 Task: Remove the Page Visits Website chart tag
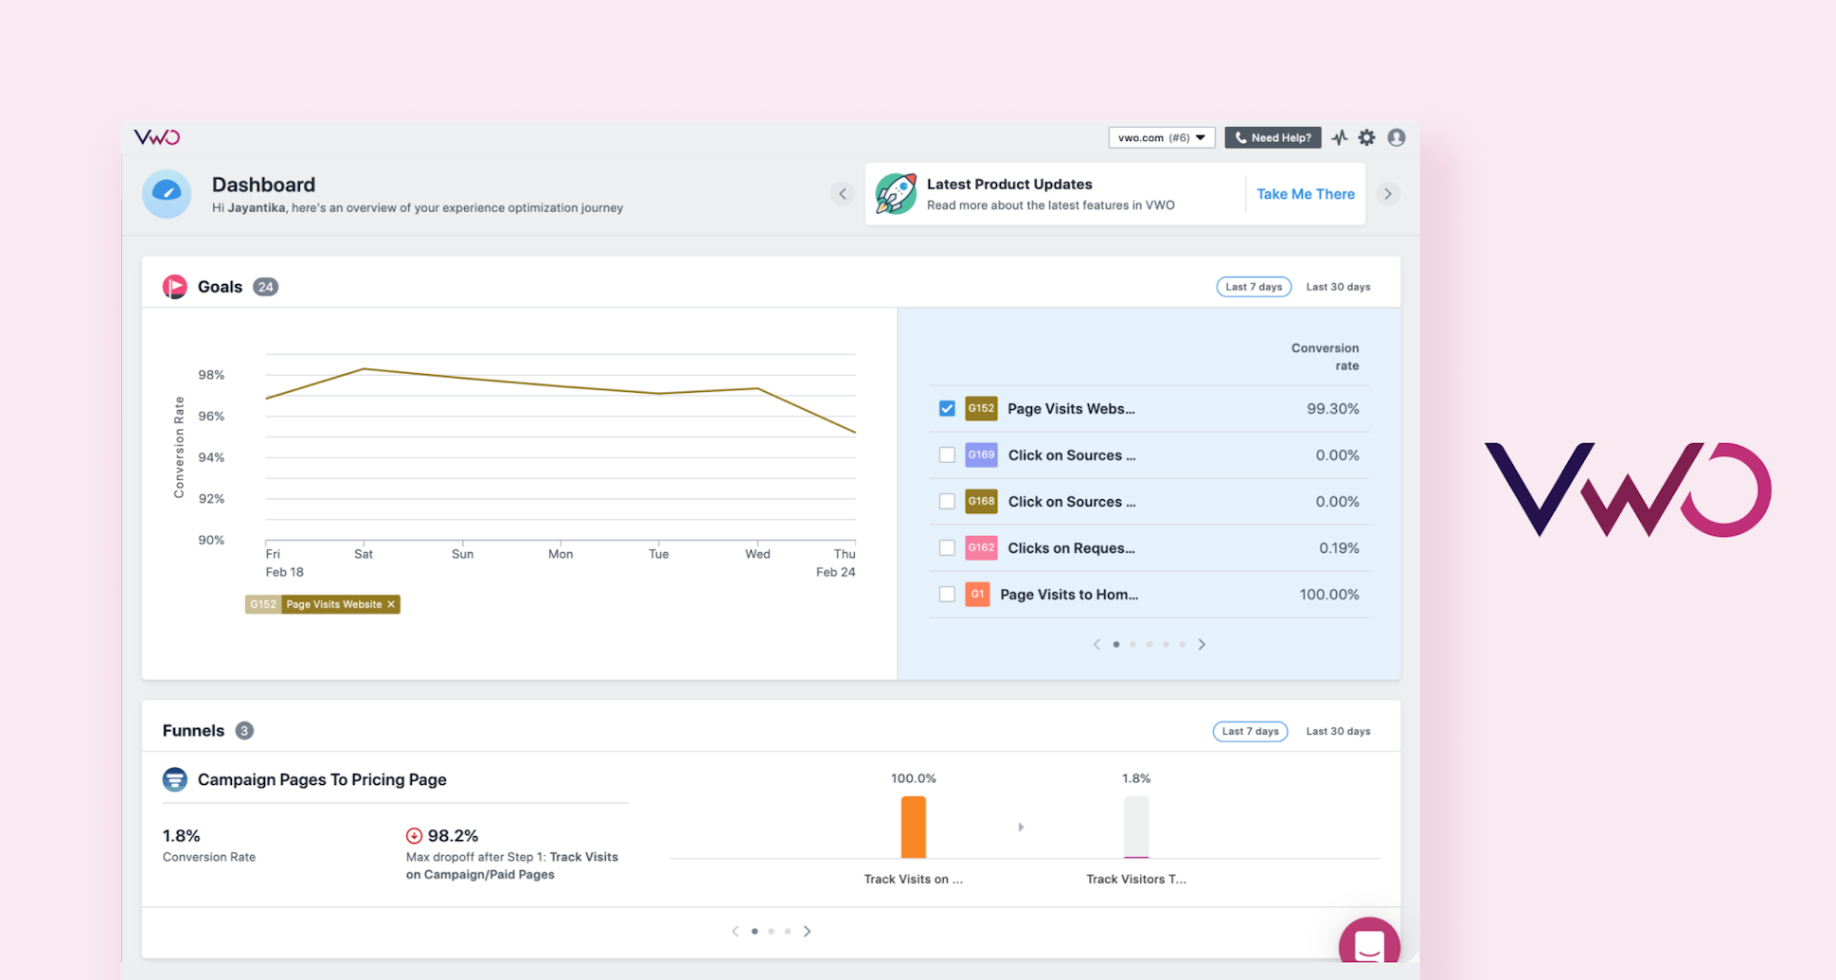point(391,604)
